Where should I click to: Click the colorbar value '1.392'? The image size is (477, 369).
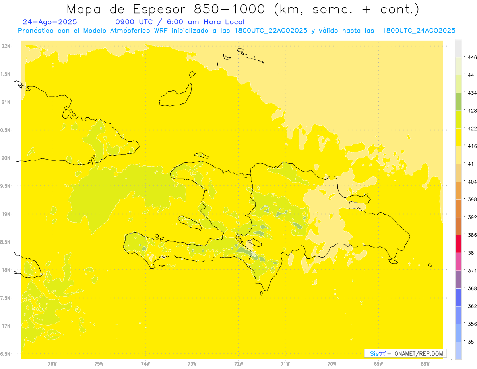471,217
